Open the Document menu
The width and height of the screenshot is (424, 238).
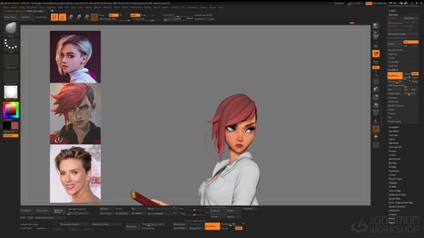32,7
